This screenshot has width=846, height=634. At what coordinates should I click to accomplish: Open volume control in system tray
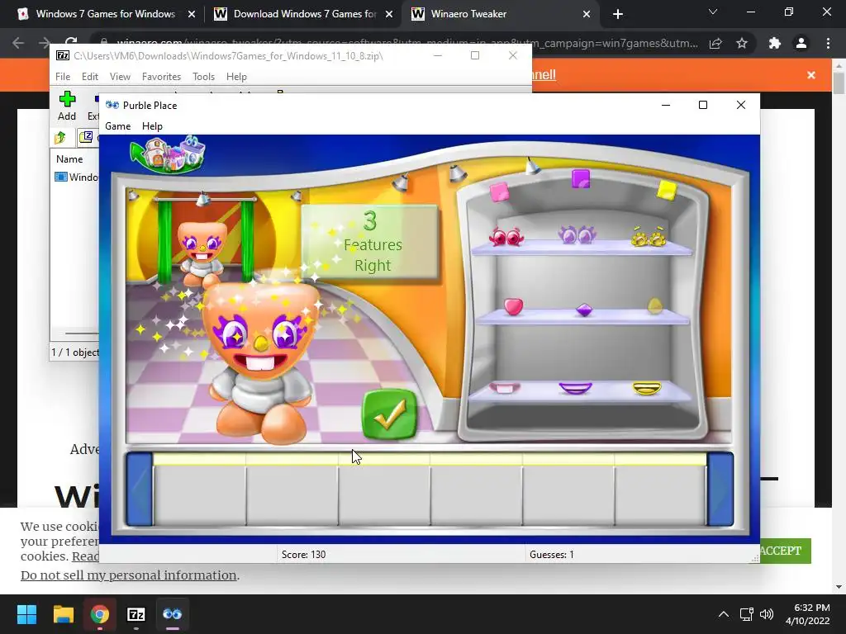pyautogui.click(x=766, y=614)
